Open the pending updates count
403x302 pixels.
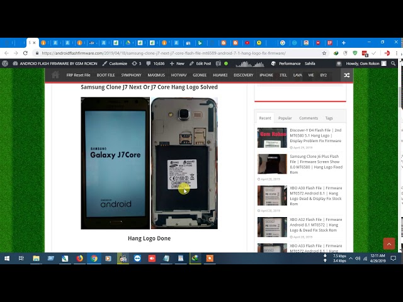pos(137,64)
